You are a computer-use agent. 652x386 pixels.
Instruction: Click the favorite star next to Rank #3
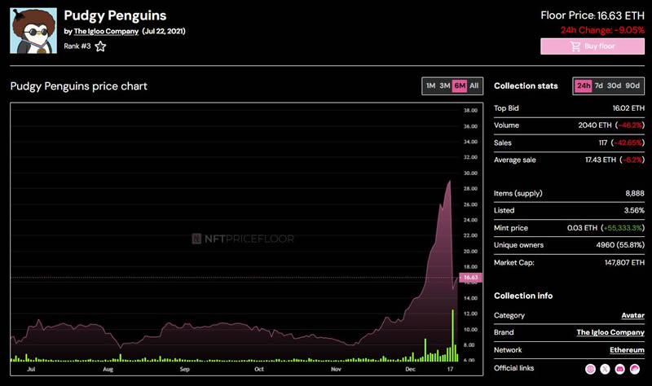[100, 46]
